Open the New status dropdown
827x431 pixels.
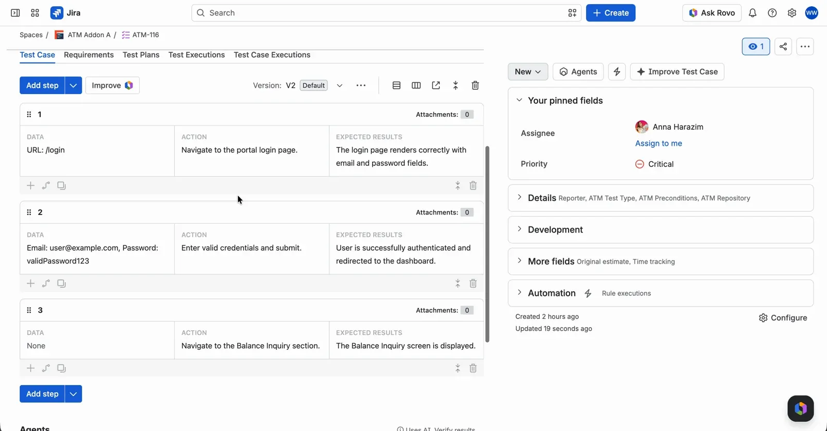pos(528,72)
